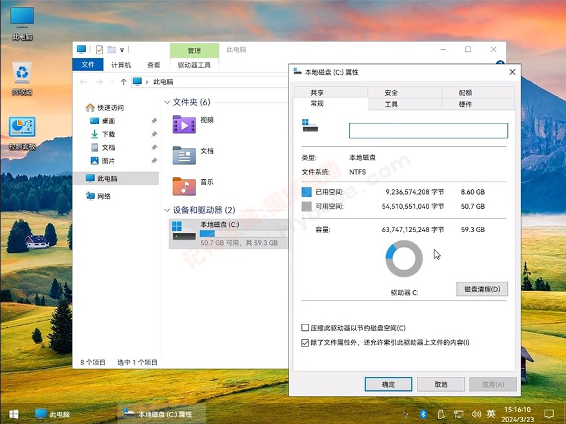Click the volume speaker tray icon
Screen dimensions: 566x424
tap(476, 414)
